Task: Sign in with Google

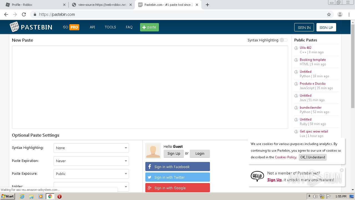Action: tap(177, 188)
